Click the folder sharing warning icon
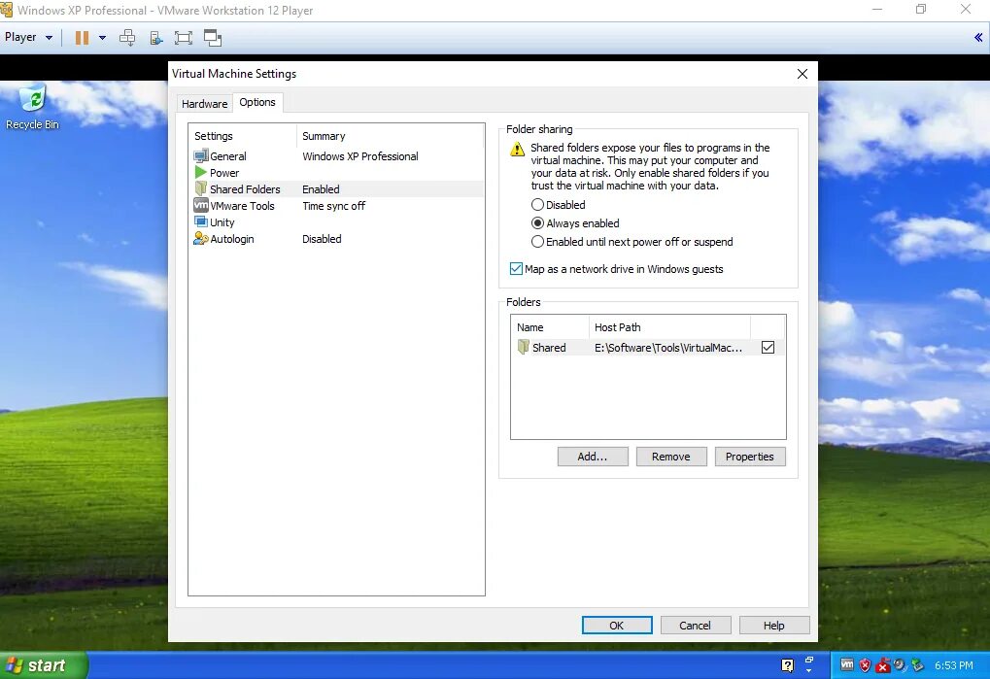Viewport: 990px width, 679px height. tap(517, 149)
